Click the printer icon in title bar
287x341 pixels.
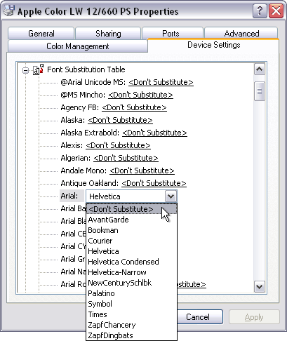(8, 11)
